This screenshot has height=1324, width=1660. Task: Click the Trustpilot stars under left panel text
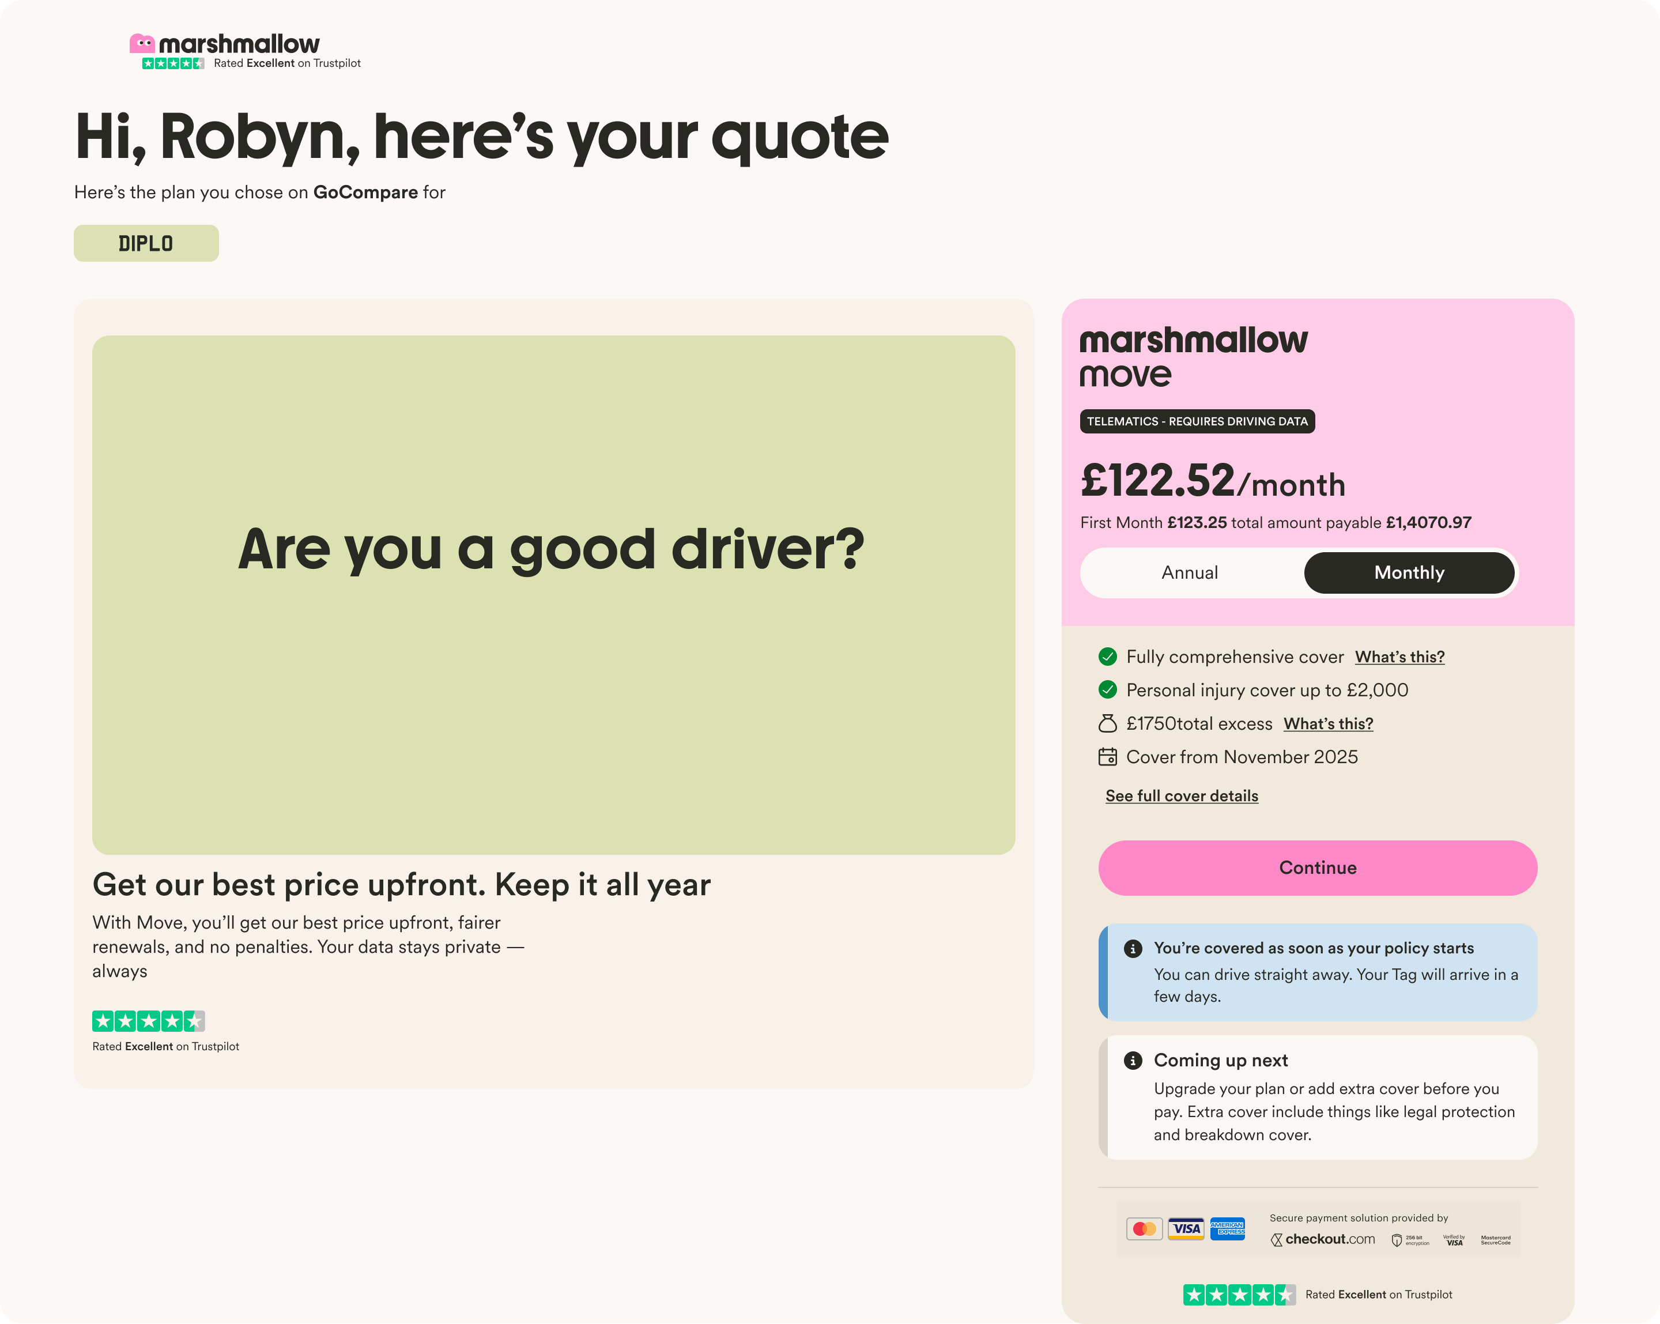pyautogui.click(x=149, y=1021)
